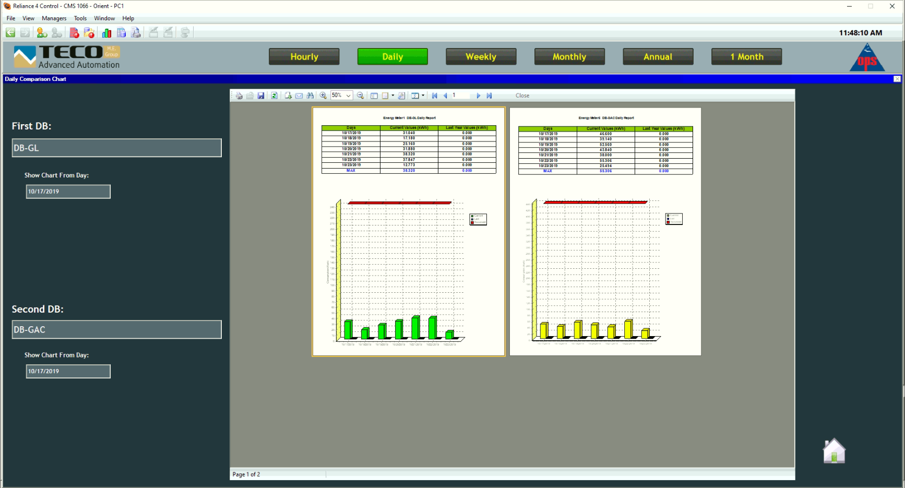Click the add user log-on icon
905x488 pixels.
(x=42, y=33)
